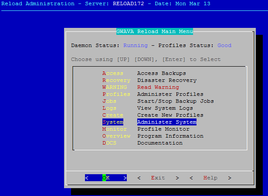Click the red 'Read Warning' text

click(158, 87)
